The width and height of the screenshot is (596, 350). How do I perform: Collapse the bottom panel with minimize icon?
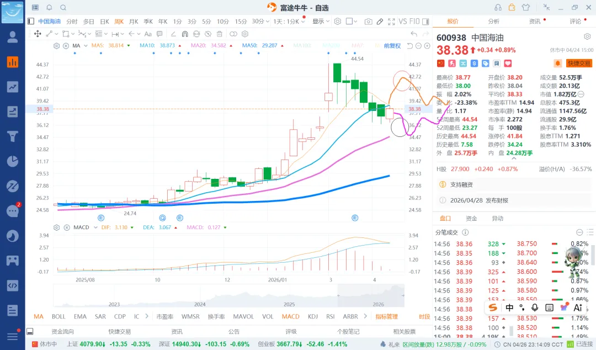click(x=30, y=331)
